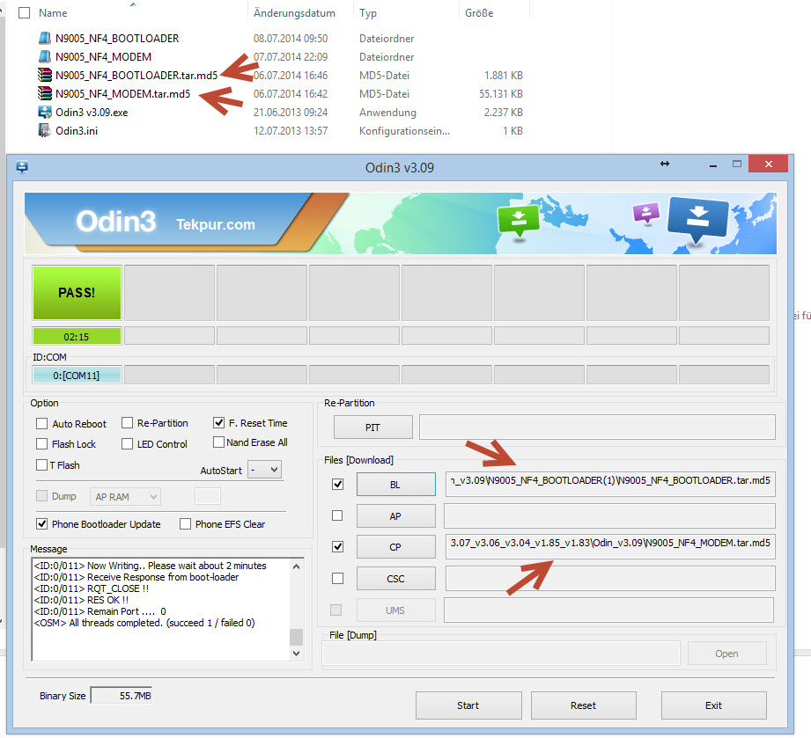The width and height of the screenshot is (811, 738).
Task: Click the PIT file path field
Action: coord(597,427)
